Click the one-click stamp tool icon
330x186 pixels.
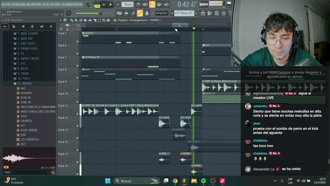point(147,13)
